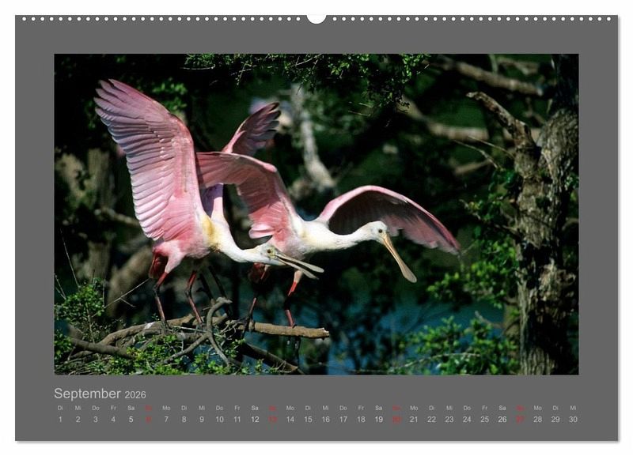Viewport: 633px width, 456px height.
Task: Select Saturday date 19
Action: coord(378,419)
